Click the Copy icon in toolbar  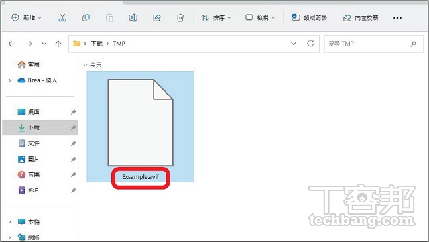pos(86,18)
